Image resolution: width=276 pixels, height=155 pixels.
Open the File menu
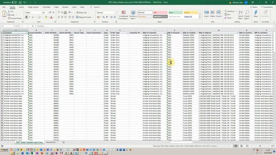coord(4,7)
